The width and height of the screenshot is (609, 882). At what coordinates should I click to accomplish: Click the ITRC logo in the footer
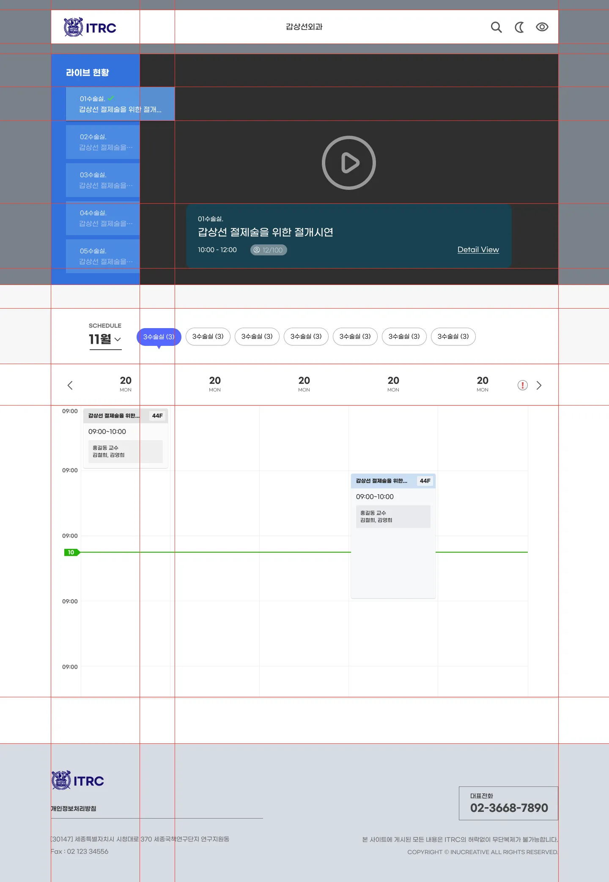tap(78, 781)
